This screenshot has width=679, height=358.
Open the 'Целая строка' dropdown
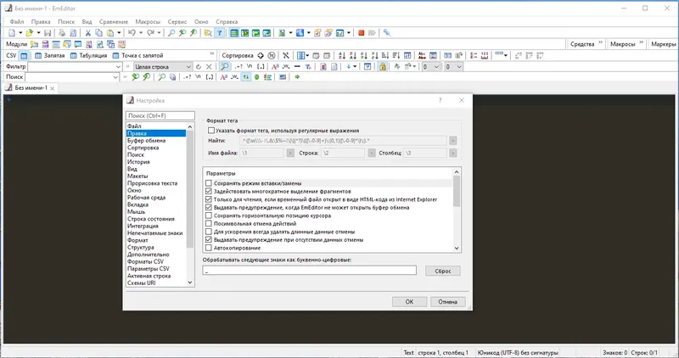pyautogui.click(x=188, y=67)
